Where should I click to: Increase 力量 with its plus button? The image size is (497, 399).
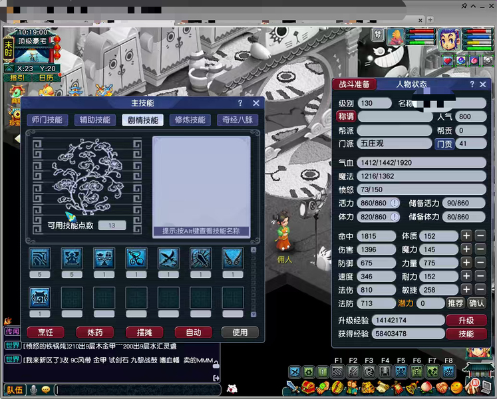coord(466,263)
